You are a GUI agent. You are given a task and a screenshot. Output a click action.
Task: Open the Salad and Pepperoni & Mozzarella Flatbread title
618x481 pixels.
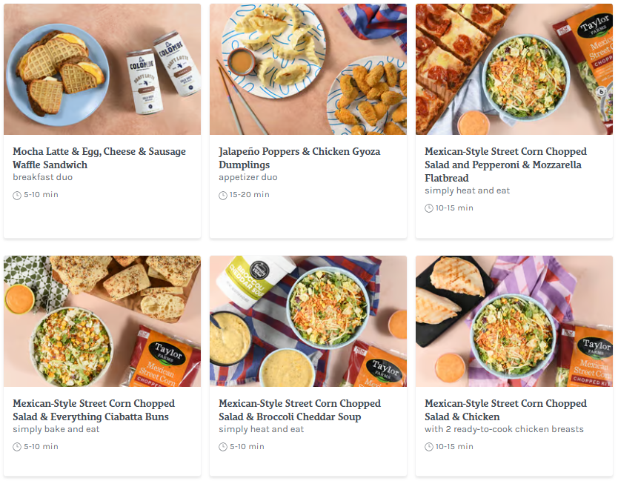coord(505,165)
